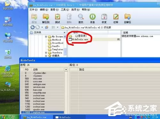Select the System Idle process row
This screenshot has width=160, height=119.
[x=43, y=73]
